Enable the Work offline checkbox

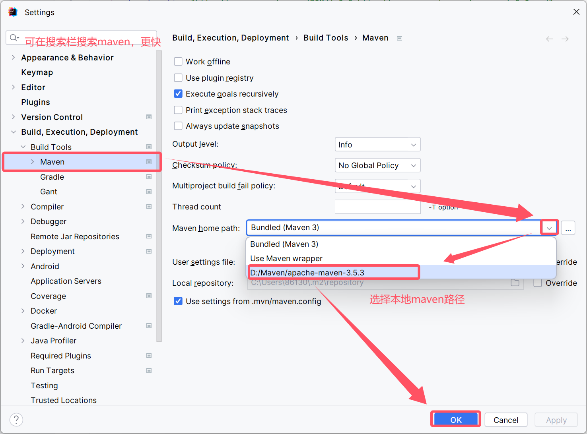click(178, 62)
